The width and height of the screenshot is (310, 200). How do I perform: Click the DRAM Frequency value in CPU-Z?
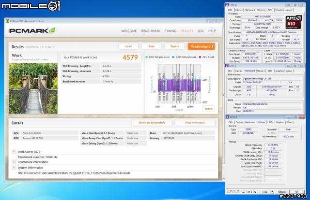[x=273, y=145]
